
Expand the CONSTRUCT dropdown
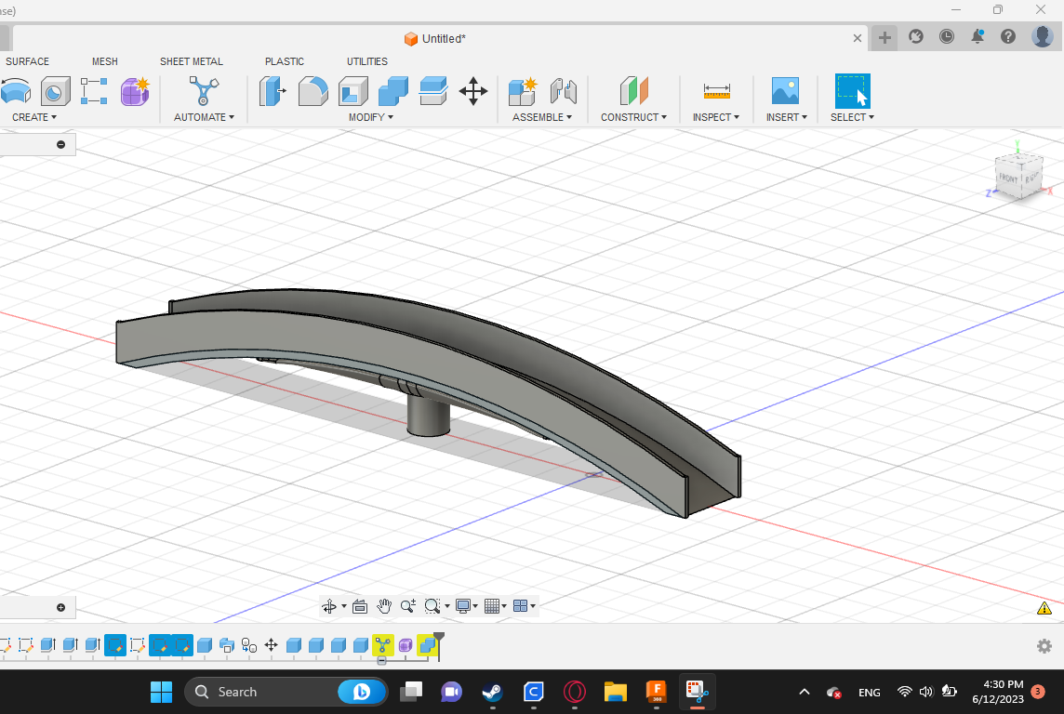633,117
